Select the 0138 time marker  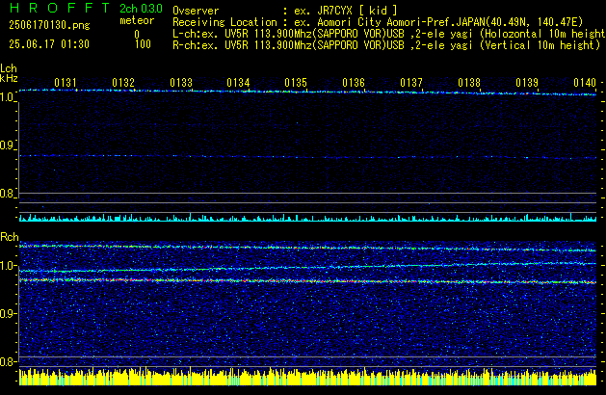coord(469,83)
